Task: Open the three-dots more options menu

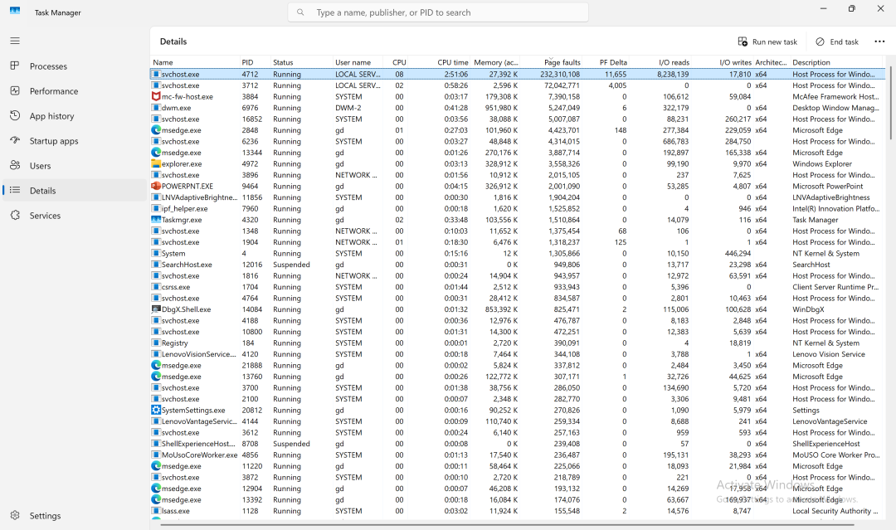Action: 879,41
